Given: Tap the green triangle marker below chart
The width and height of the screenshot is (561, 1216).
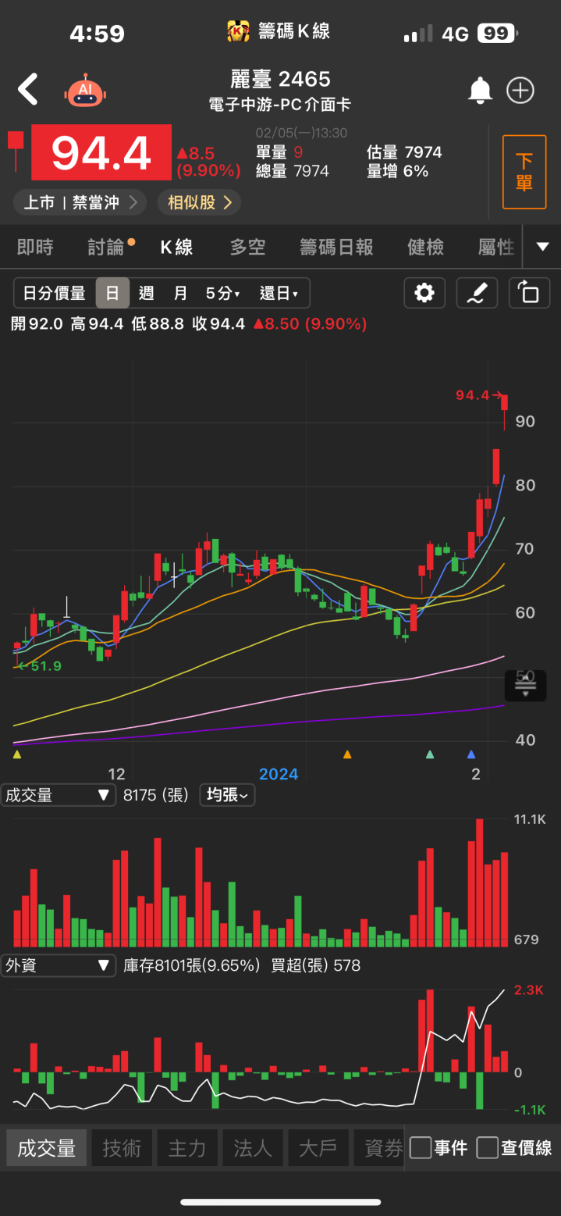Looking at the screenshot, I should pyautogui.click(x=430, y=754).
